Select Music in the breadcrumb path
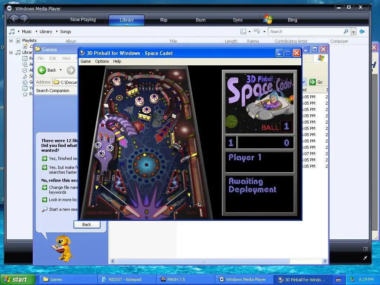Screen dimensions: 380x285 pos(27,32)
